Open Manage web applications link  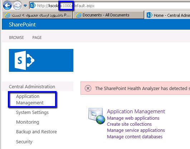point(133,118)
